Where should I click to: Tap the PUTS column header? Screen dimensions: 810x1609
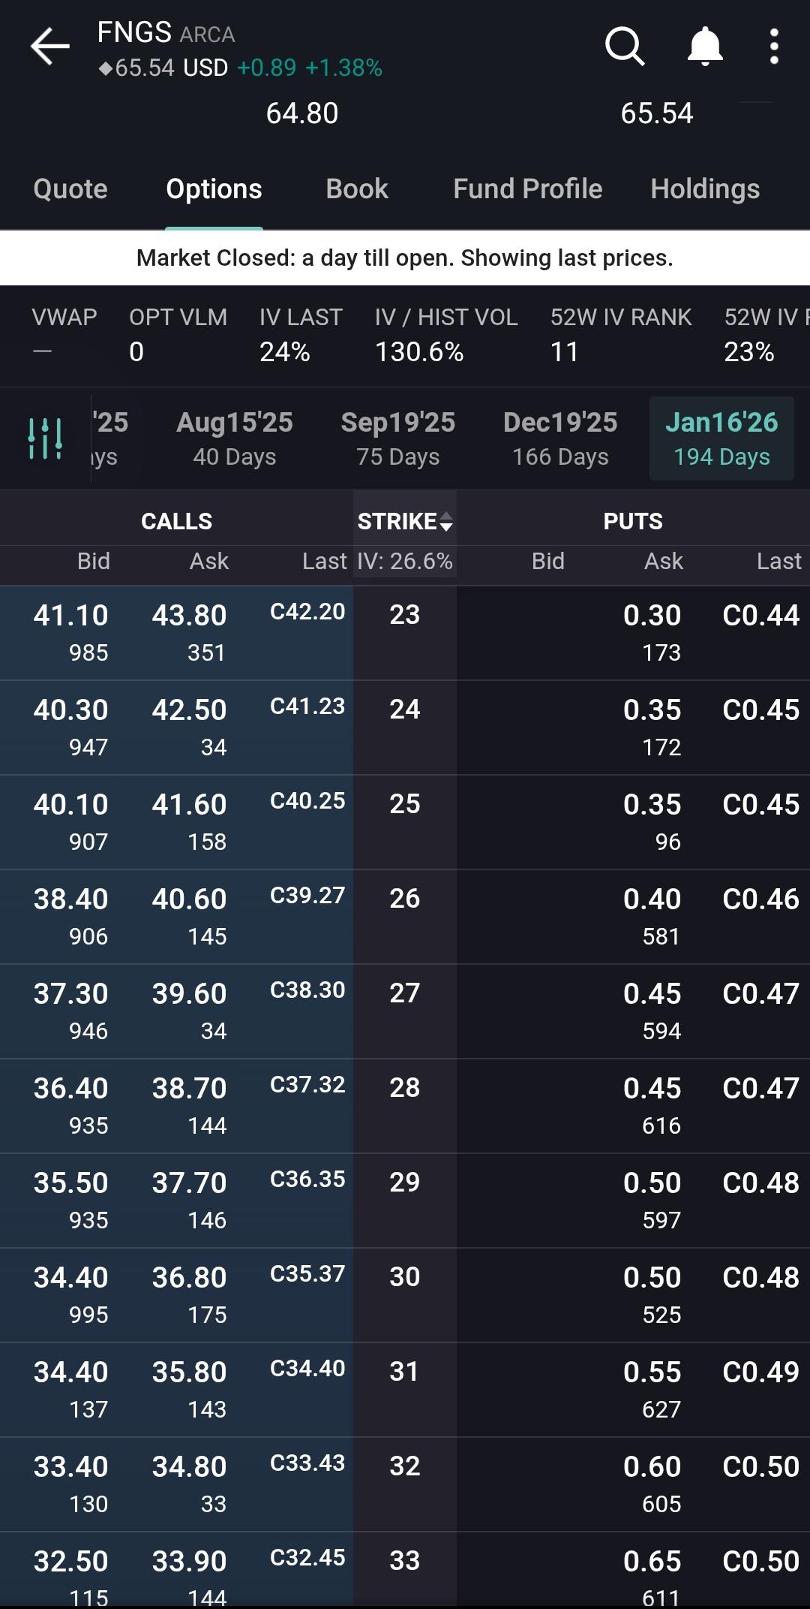633,521
